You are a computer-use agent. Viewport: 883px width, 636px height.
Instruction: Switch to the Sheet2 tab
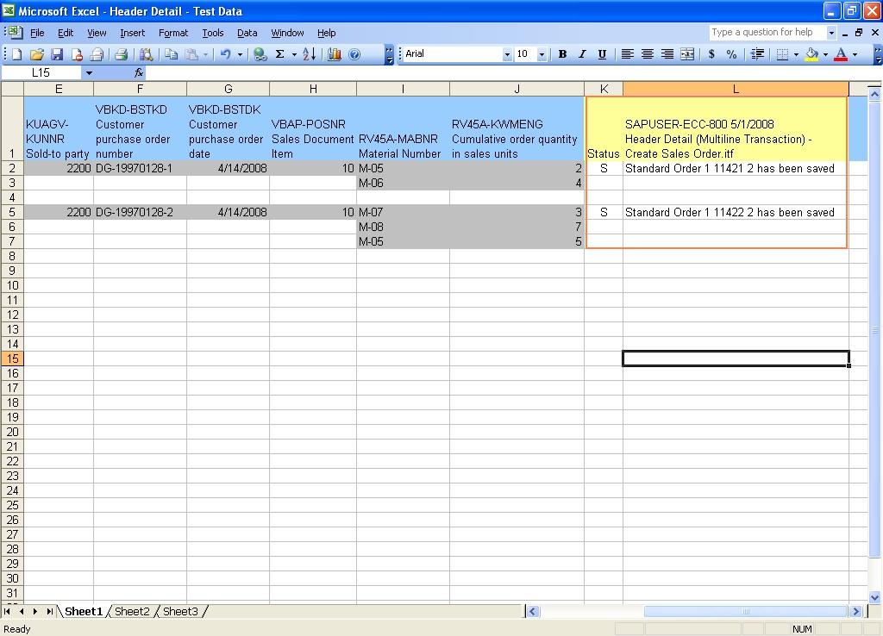[132, 612]
